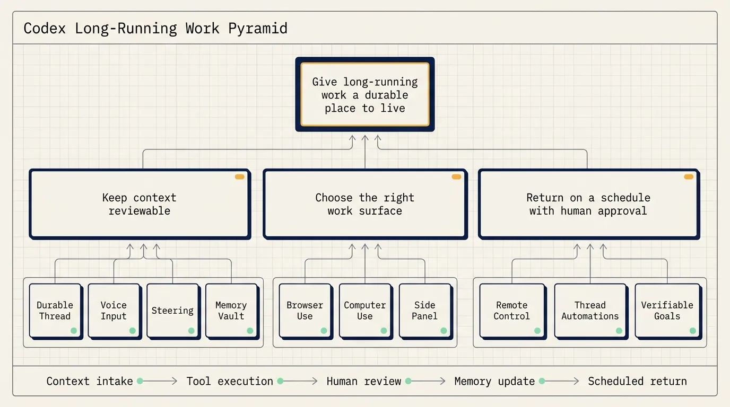730x407 pixels.
Task: Open the Thread Automations card
Action: [590, 311]
